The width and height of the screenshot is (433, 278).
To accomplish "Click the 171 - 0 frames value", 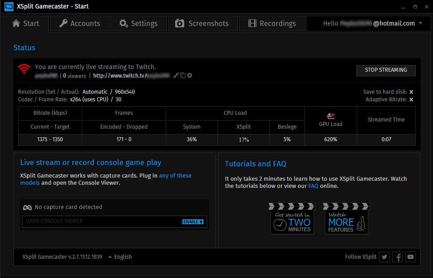I will pyautogui.click(x=124, y=139).
